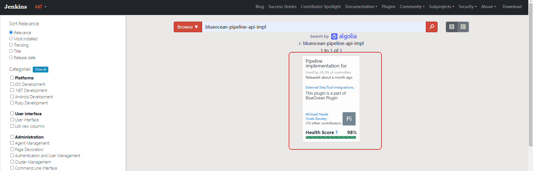Open External Site/Tool Integrations label link

coord(330,87)
